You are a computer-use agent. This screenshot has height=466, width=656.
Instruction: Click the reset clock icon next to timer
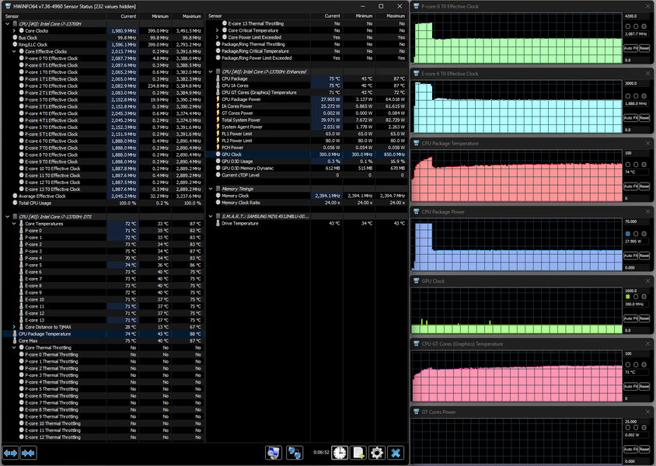click(x=340, y=453)
